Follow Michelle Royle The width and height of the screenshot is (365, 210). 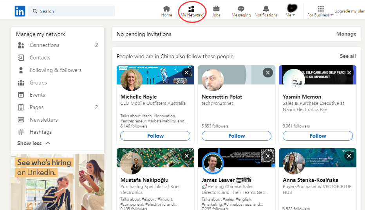[x=155, y=136]
